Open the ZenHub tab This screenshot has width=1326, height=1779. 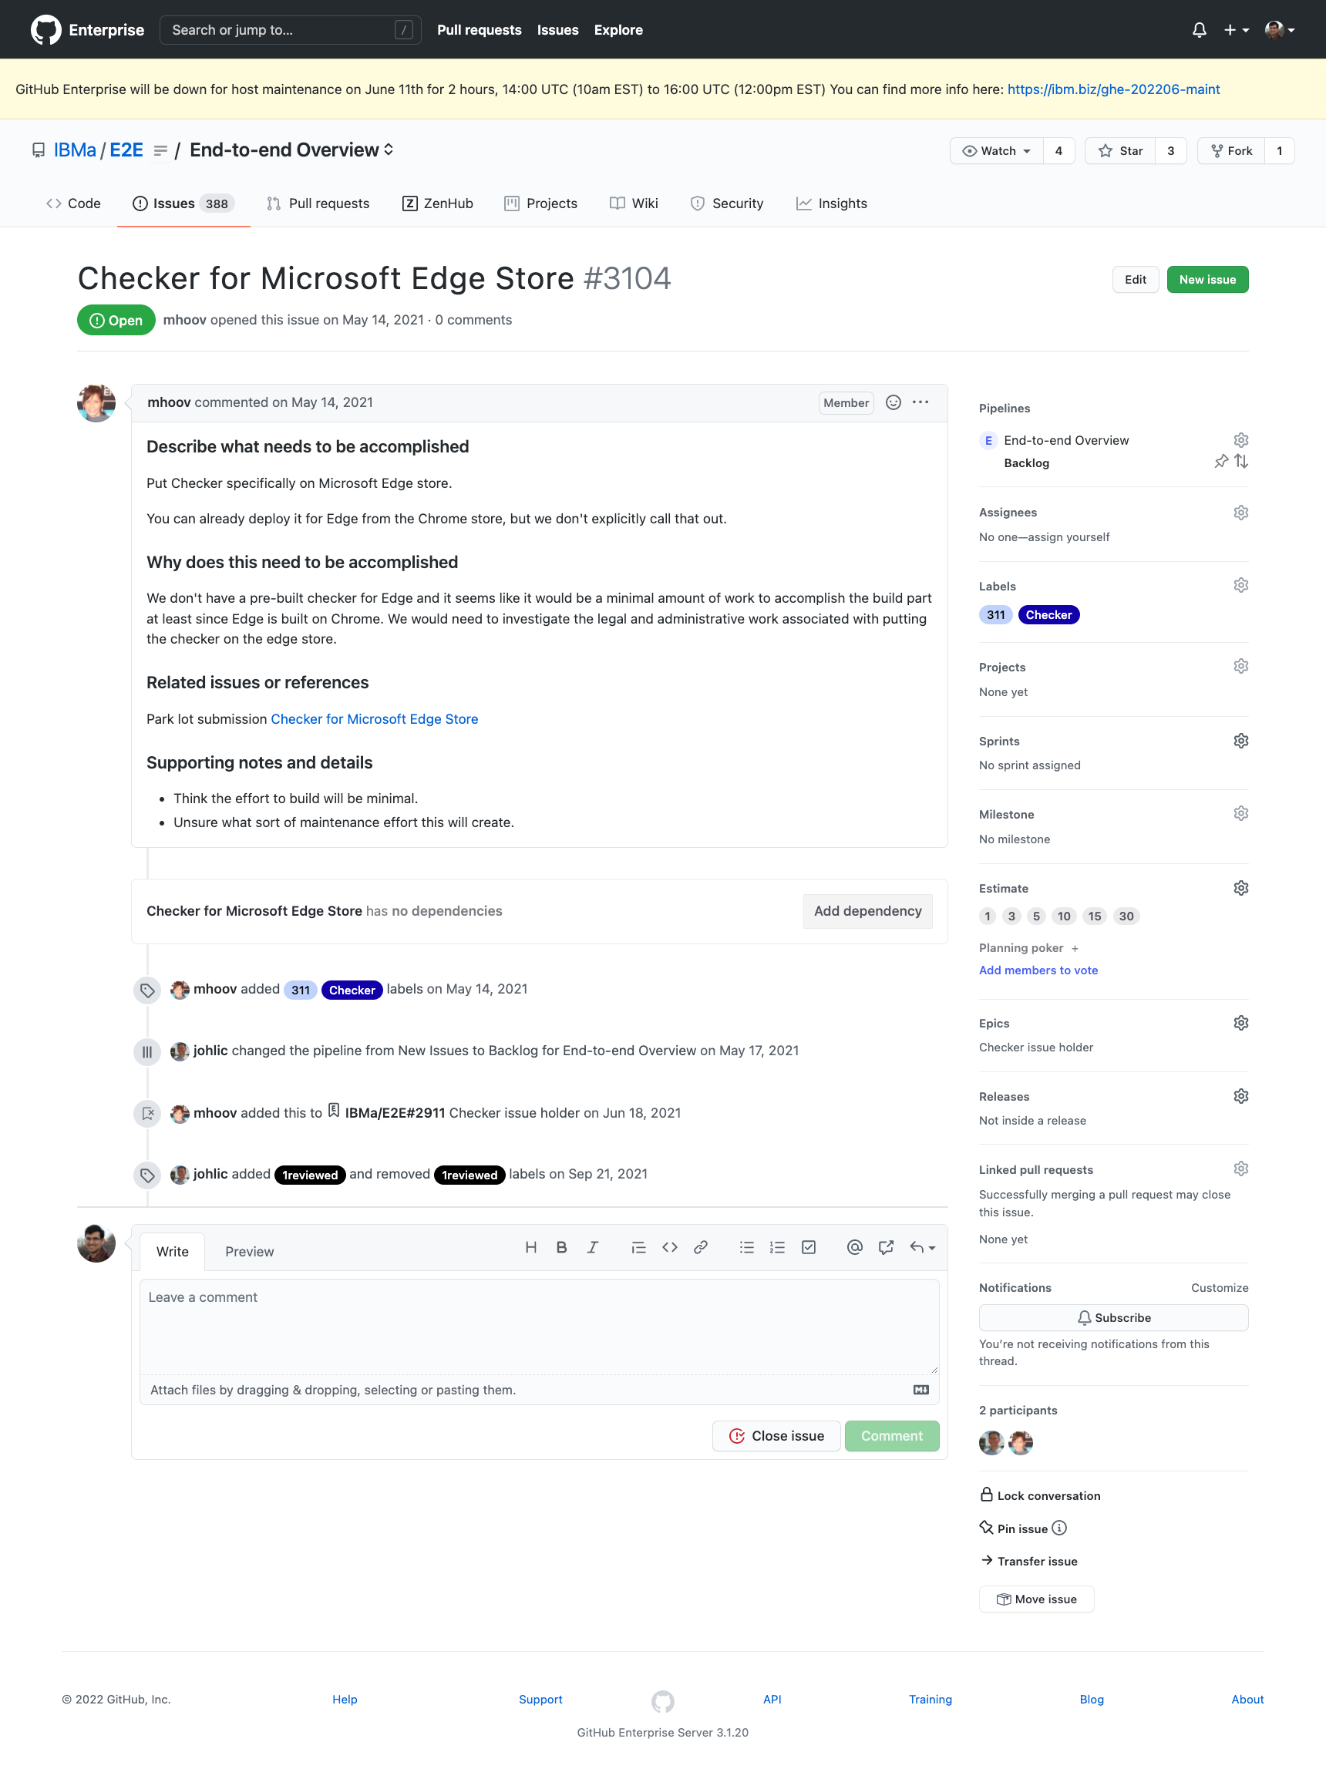437,203
